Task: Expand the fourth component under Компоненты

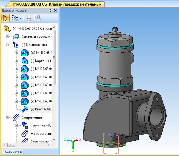Action: [16, 77]
